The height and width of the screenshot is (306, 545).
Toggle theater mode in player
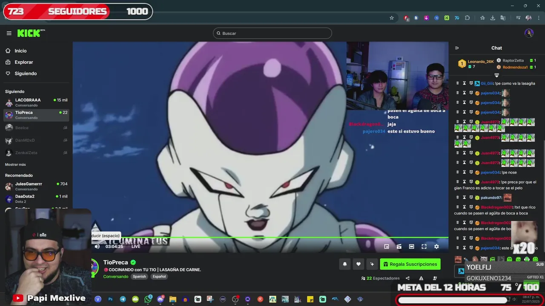[x=411, y=246]
